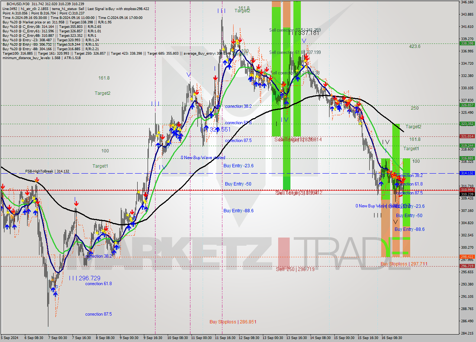Viewport: 476px width, 342px height.
Task: Click the '7 Sep 16:30' time axis label
Action: pyautogui.click(x=81, y=338)
